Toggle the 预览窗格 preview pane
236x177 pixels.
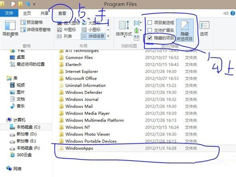tap(32, 22)
